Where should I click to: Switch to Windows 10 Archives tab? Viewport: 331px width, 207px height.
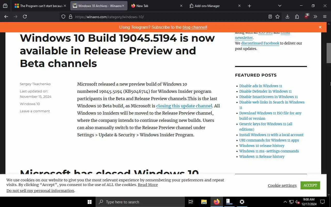point(99,6)
